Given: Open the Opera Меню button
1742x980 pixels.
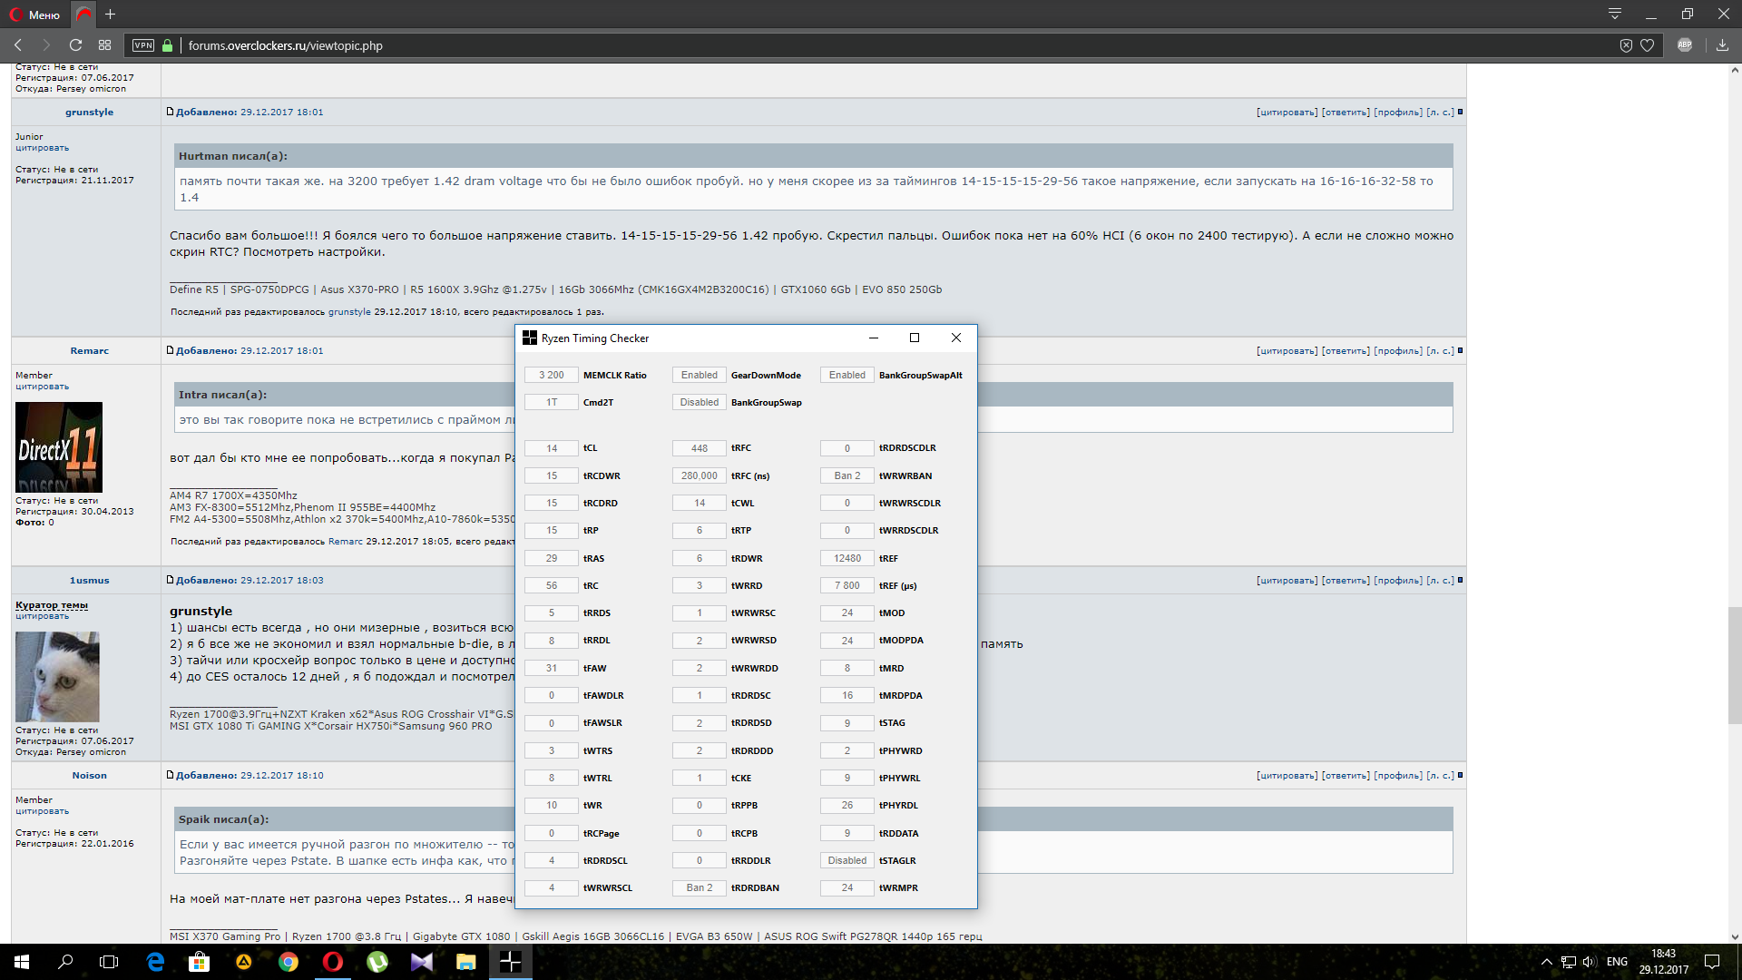Looking at the screenshot, I should [x=34, y=15].
